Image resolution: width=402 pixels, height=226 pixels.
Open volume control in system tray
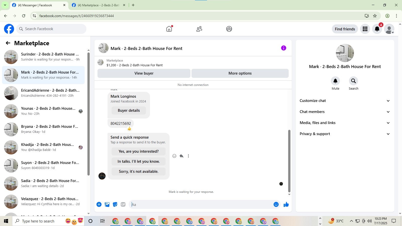coord(369,221)
